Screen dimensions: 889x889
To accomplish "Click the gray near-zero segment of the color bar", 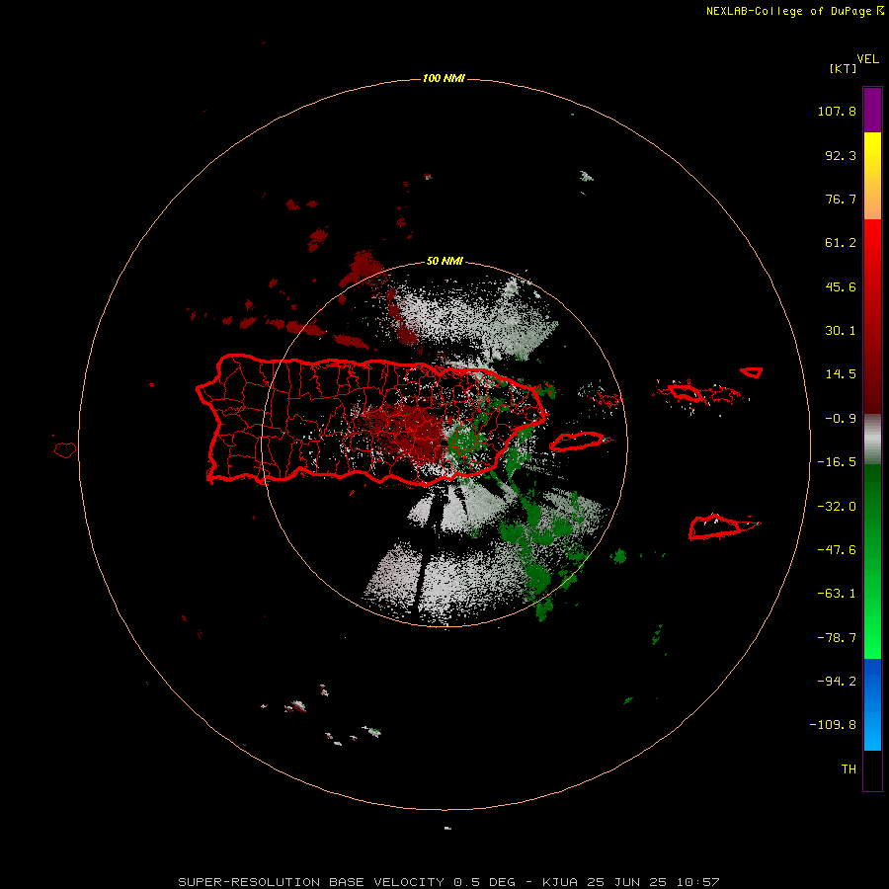I will (x=872, y=440).
